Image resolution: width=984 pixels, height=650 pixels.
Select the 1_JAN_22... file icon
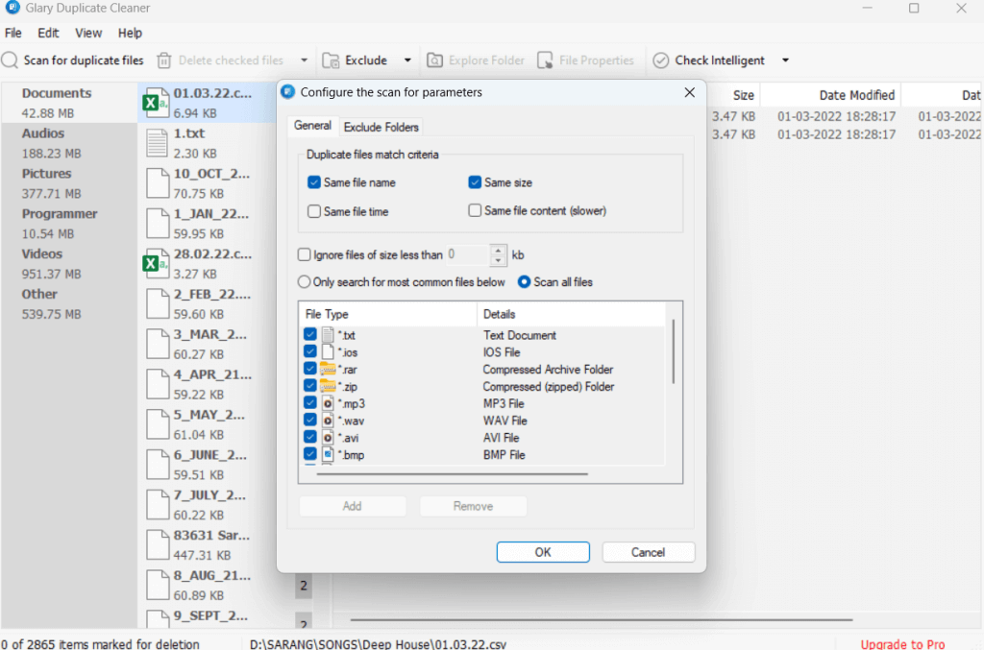(157, 223)
